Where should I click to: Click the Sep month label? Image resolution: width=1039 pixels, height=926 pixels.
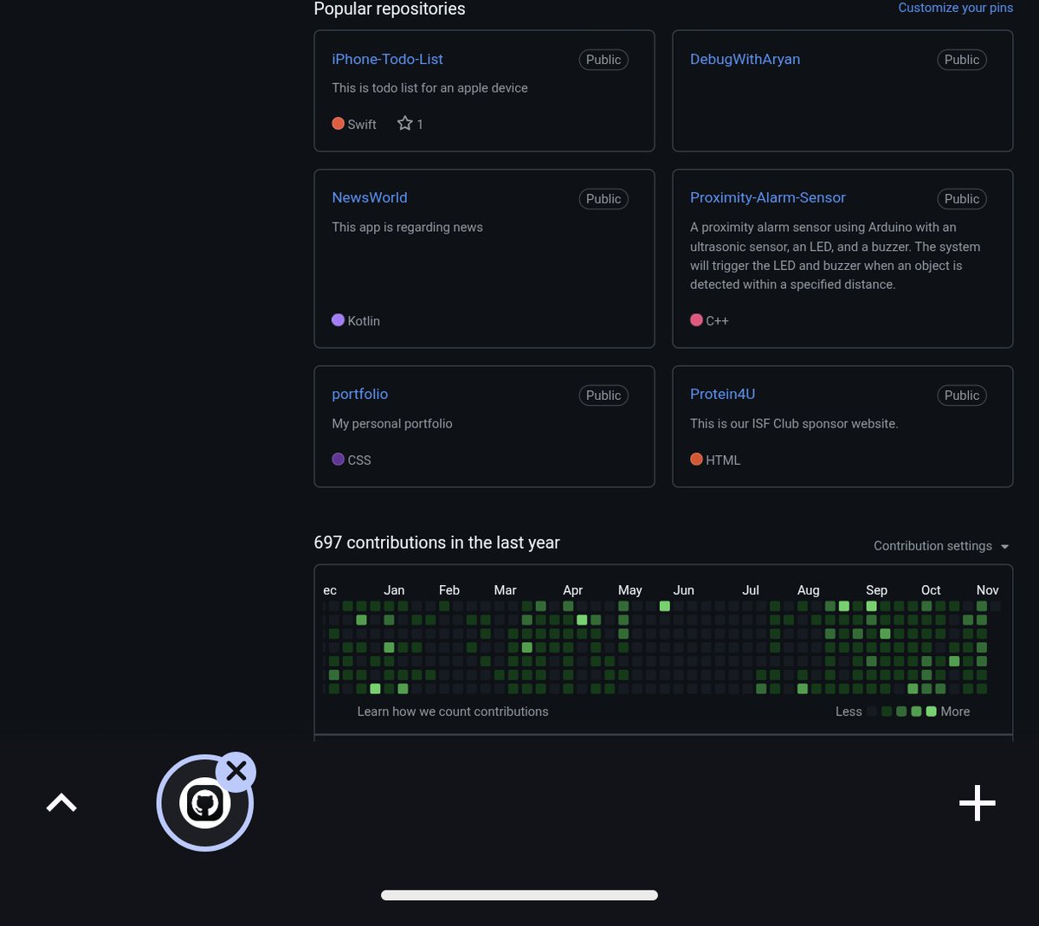[876, 590]
